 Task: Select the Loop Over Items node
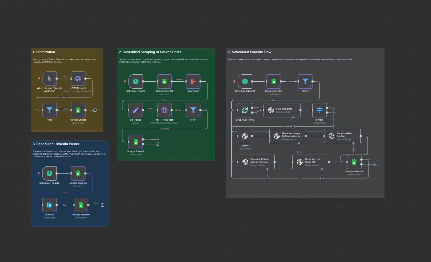click(245, 110)
